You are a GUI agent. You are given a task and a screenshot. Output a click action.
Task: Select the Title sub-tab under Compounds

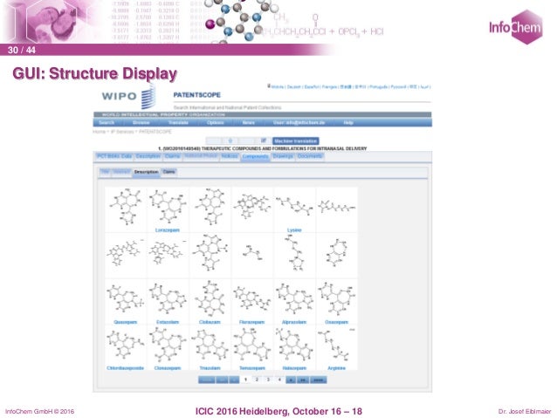pyautogui.click(x=105, y=172)
